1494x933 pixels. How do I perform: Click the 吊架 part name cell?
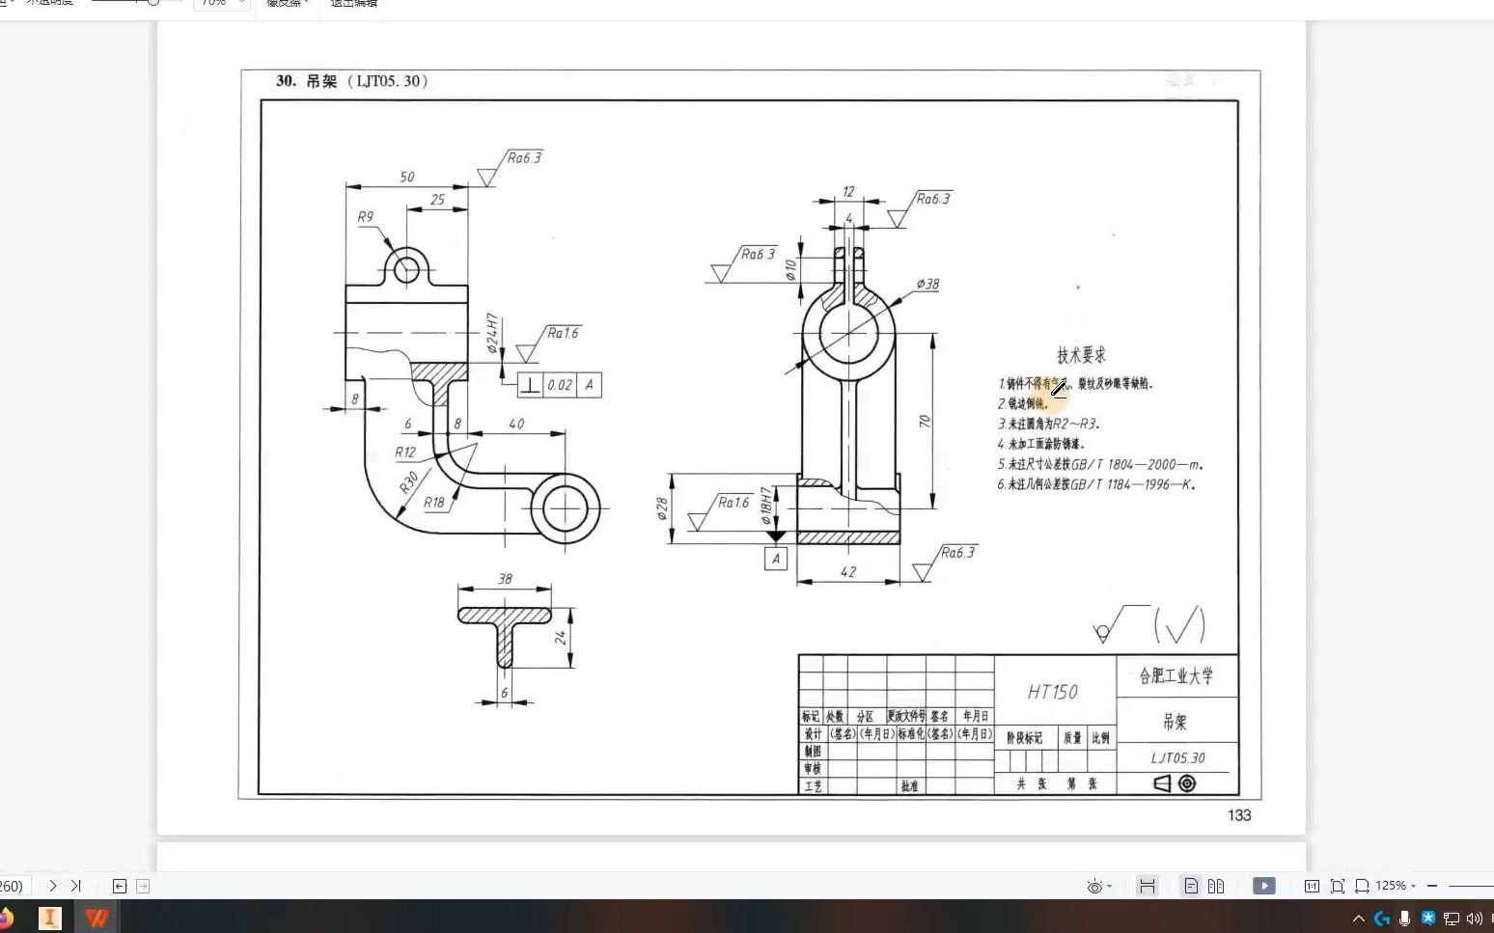pyautogui.click(x=1176, y=721)
